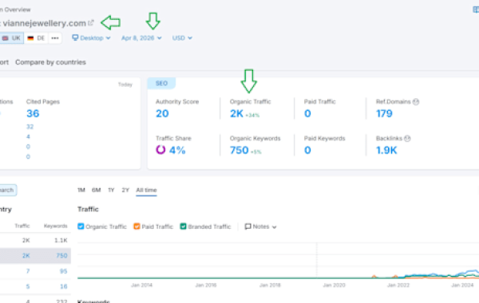
Task: Click the Backlinks info icon
Action: pyautogui.click(x=407, y=139)
